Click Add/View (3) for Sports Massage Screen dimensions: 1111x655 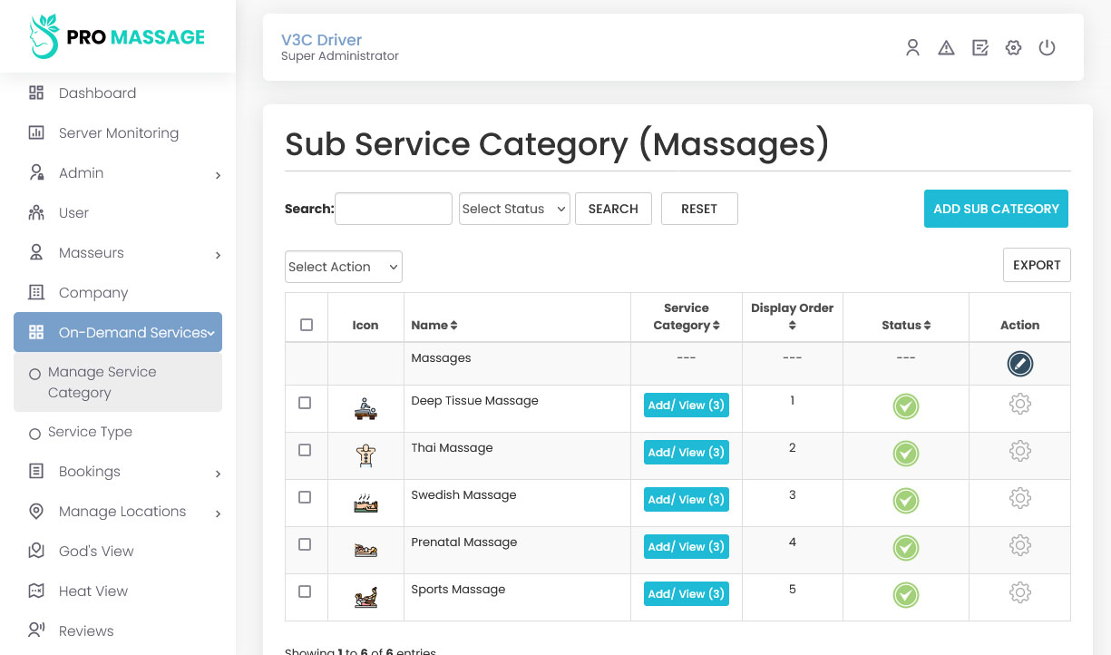click(x=687, y=594)
